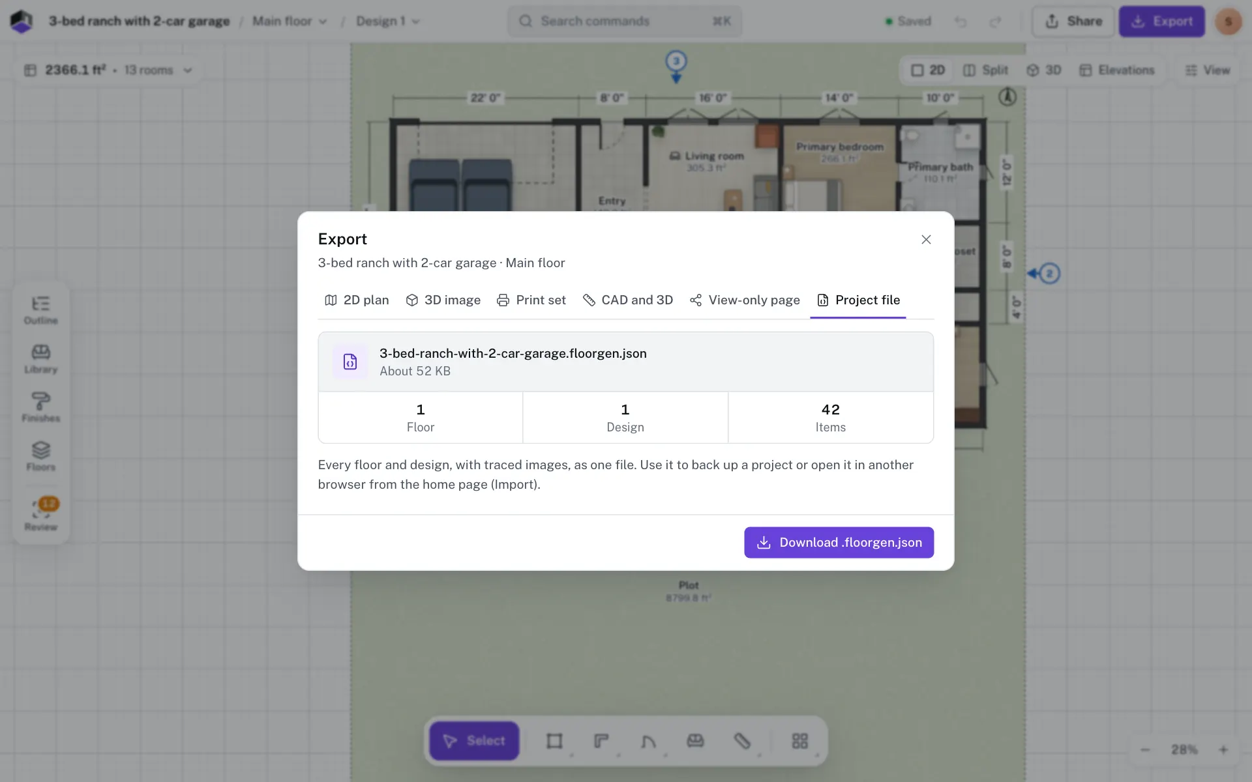1252x782 pixels.
Task: Switch to Split view mode
Action: point(985,70)
